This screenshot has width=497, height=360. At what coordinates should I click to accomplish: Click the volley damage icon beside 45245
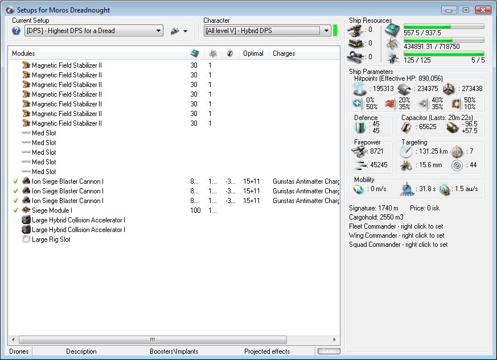(360, 165)
